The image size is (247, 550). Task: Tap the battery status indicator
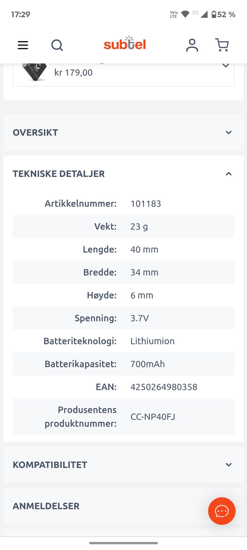coord(223,14)
